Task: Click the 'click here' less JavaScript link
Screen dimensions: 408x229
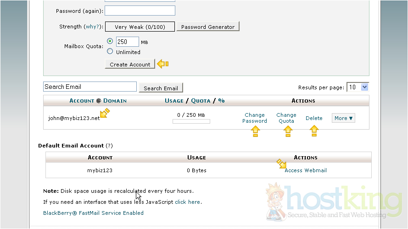Action: [x=187, y=202]
